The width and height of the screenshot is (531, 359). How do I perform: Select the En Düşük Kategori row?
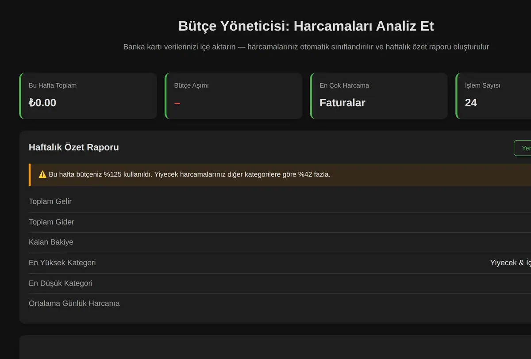(280, 283)
